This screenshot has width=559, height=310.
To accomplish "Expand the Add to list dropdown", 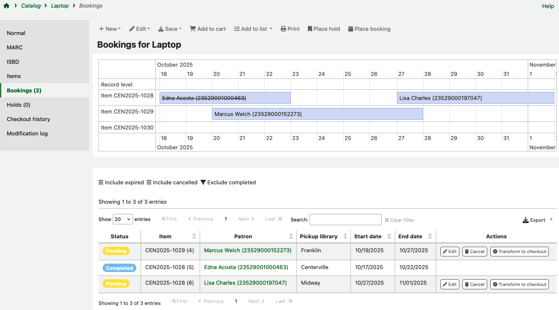I will click(253, 29).
